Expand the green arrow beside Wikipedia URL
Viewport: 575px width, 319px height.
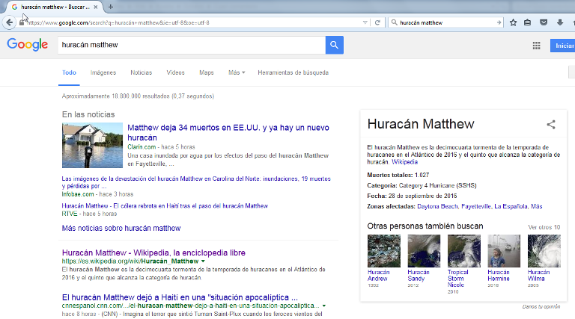[203, 261]
